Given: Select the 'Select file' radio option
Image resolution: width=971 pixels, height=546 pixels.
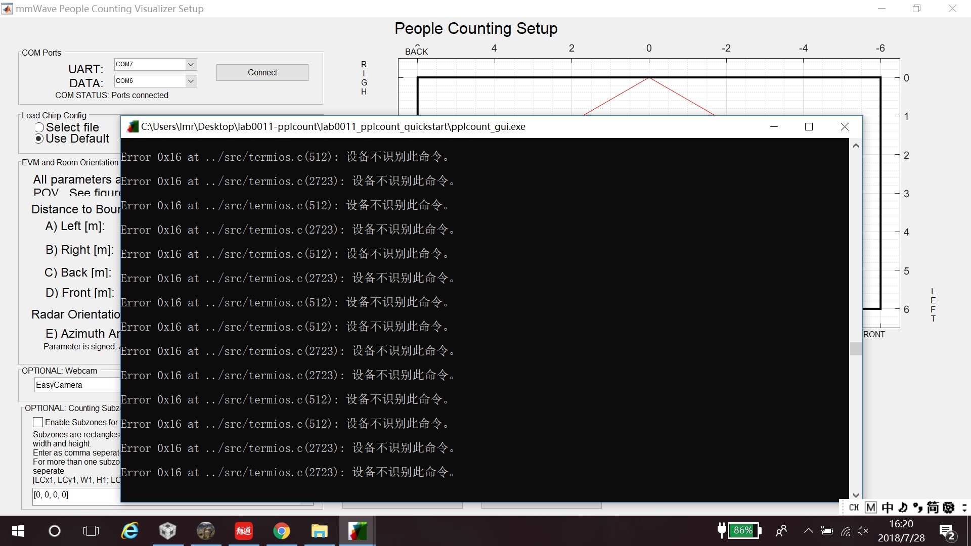Looking at the screenshot, I should 39,127.
